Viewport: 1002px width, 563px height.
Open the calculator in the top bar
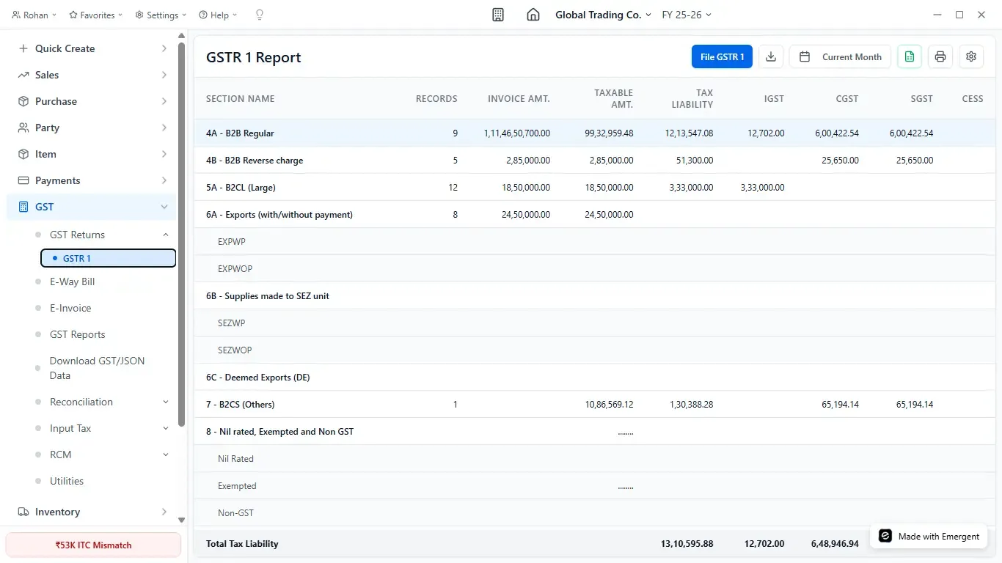click(x=497, y=14)
